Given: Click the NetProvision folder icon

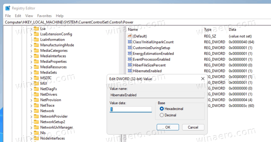Looking at the screenshot, I should [x=36, y=100].
